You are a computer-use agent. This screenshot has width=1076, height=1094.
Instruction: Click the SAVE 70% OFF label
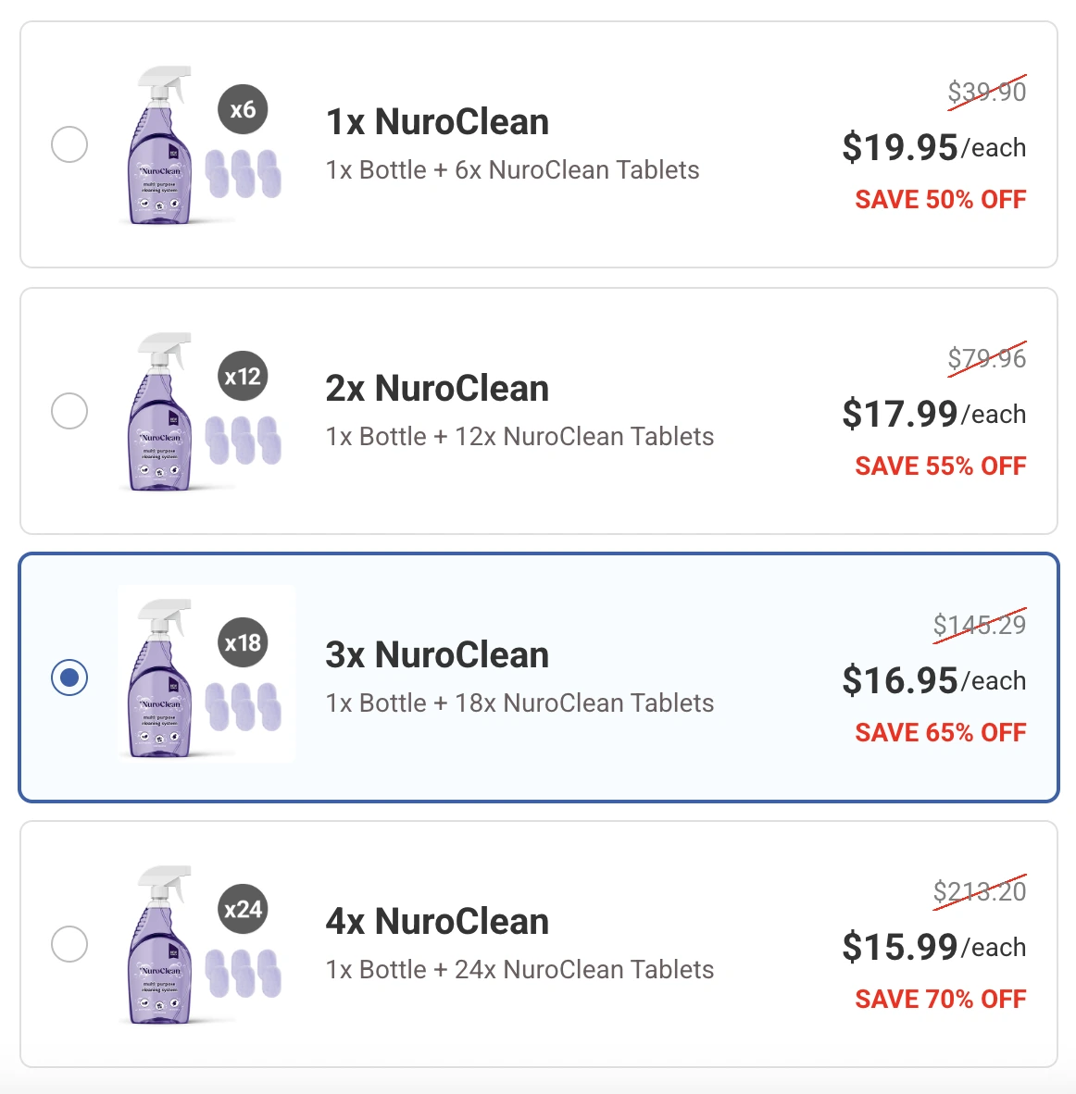(939, 999)
